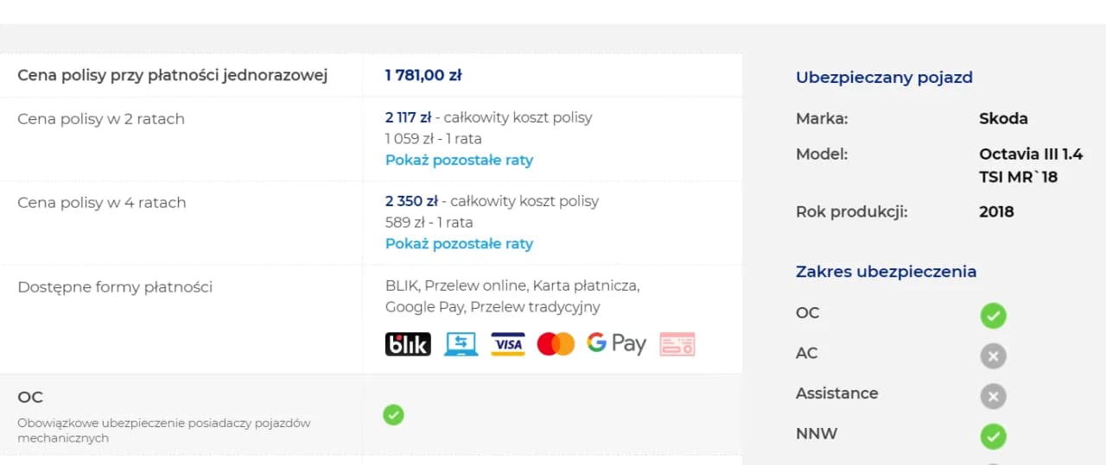The image size is (1106, 465).
Task: Click the online transfer laptop icon
Action: pyautogui.click(x=461, y=344)
